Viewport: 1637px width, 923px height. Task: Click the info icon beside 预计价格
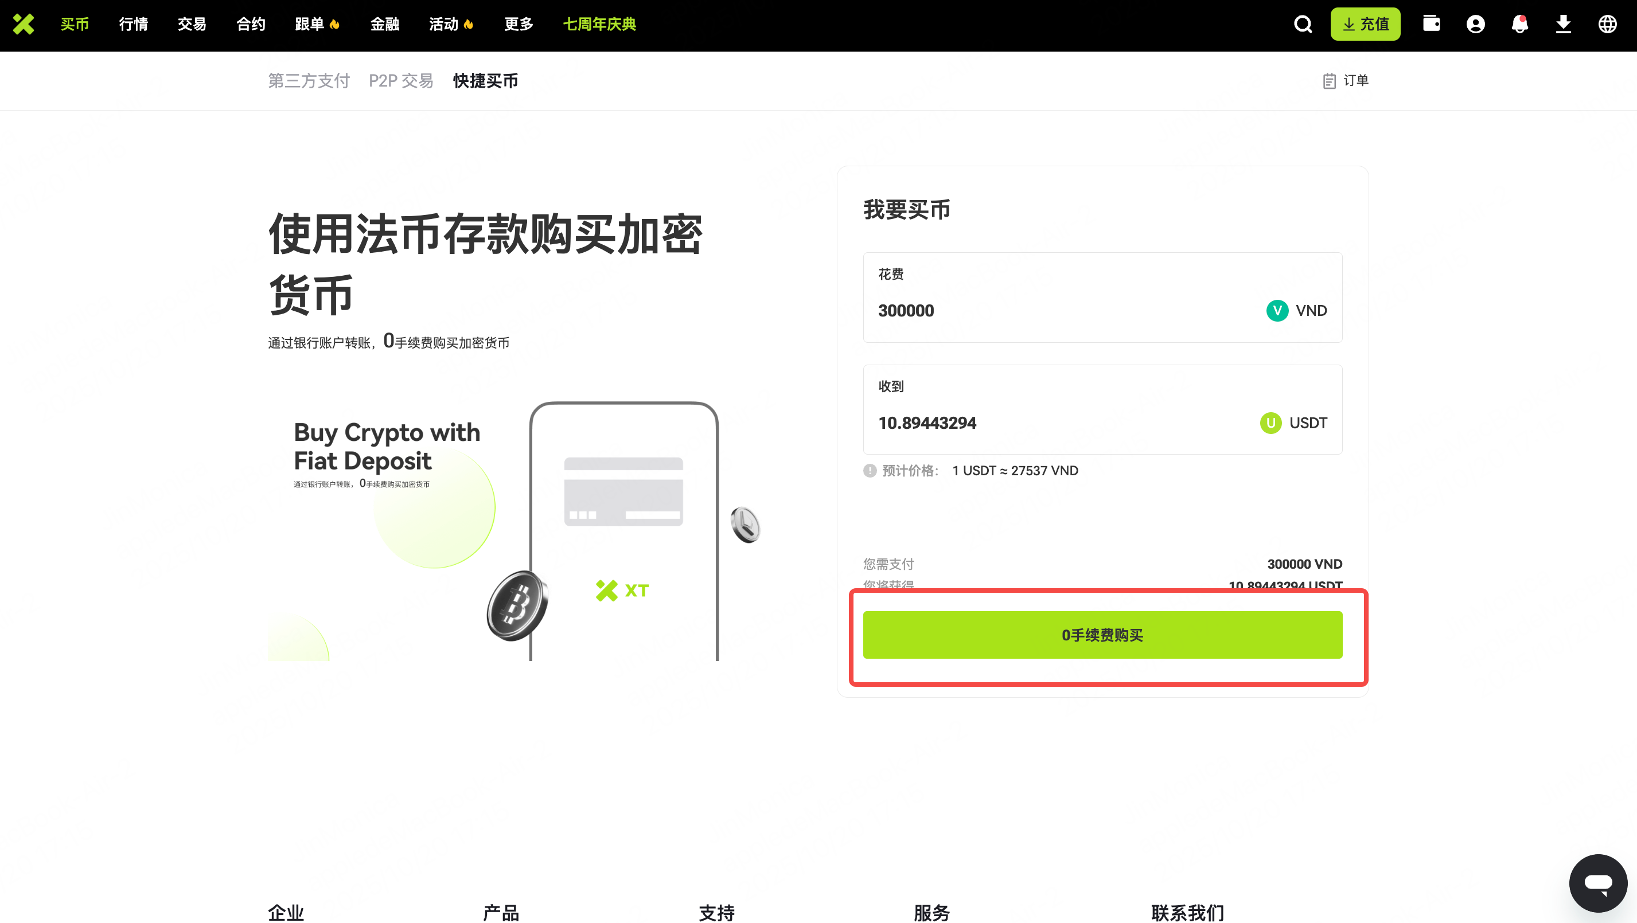coord(870,471)
